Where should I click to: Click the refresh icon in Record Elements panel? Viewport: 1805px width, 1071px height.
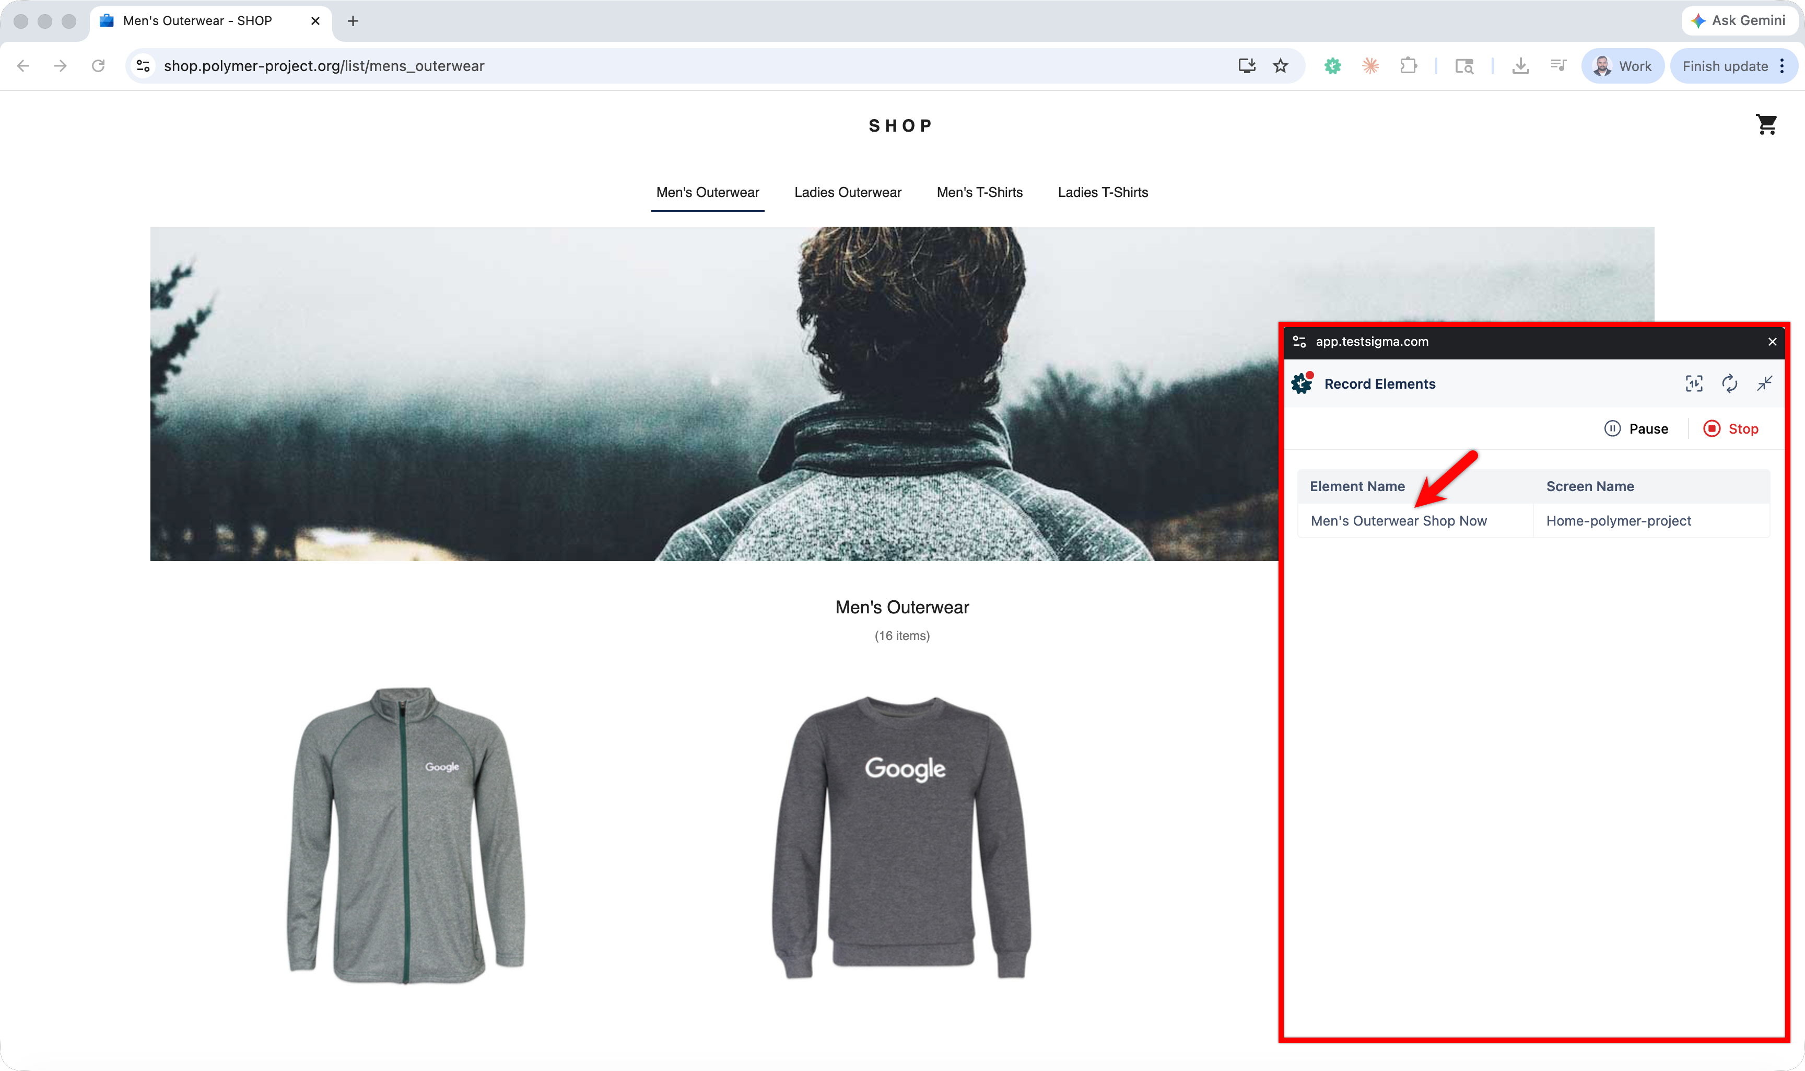point(1729,383)
